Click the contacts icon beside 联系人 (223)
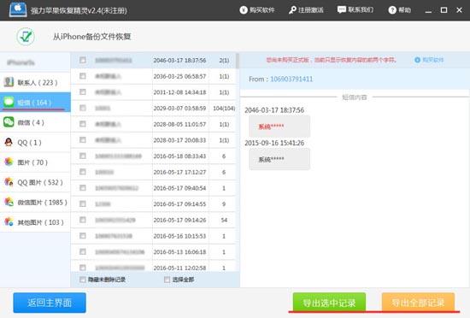The image size is (470, 318). point(9,82)
